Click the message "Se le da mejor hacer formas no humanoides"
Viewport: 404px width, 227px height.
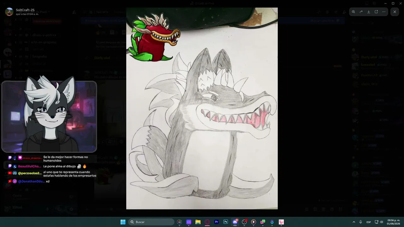point(66,159)
